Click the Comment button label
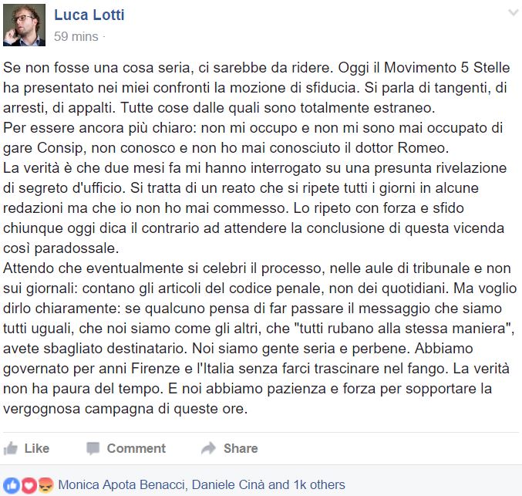The height and width of the screenshot is (496, 522). pyautogui.click(x=136, y=448)
